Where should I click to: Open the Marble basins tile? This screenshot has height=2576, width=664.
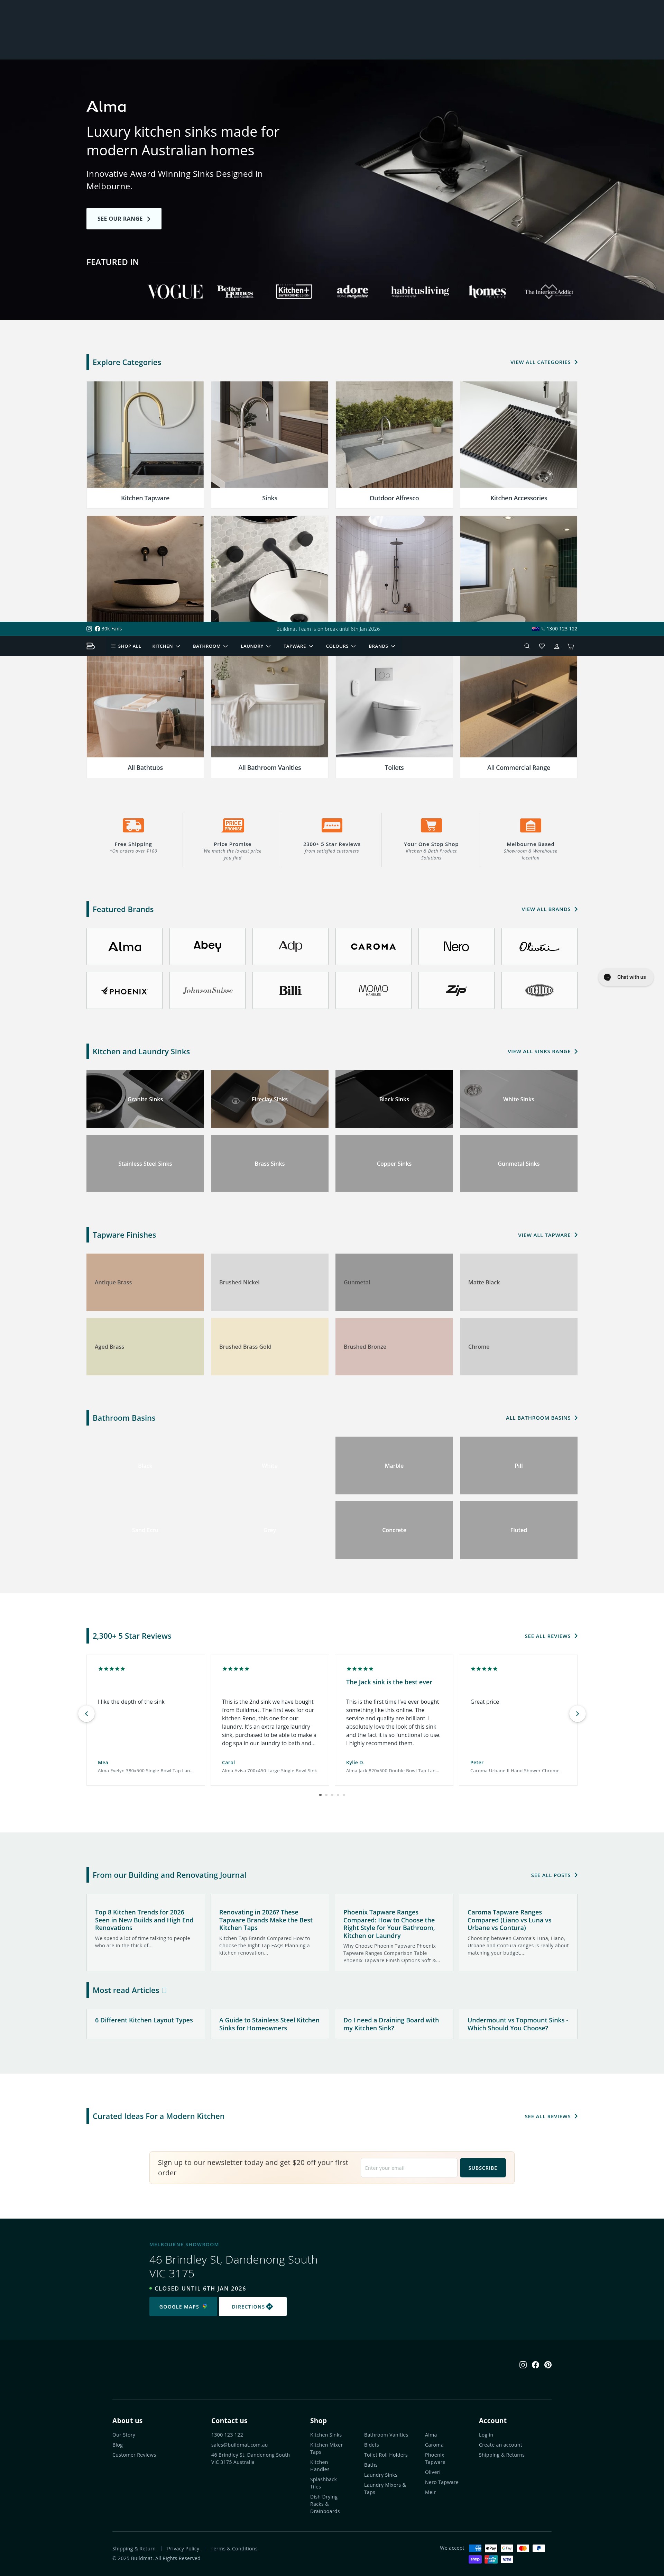394,1466
